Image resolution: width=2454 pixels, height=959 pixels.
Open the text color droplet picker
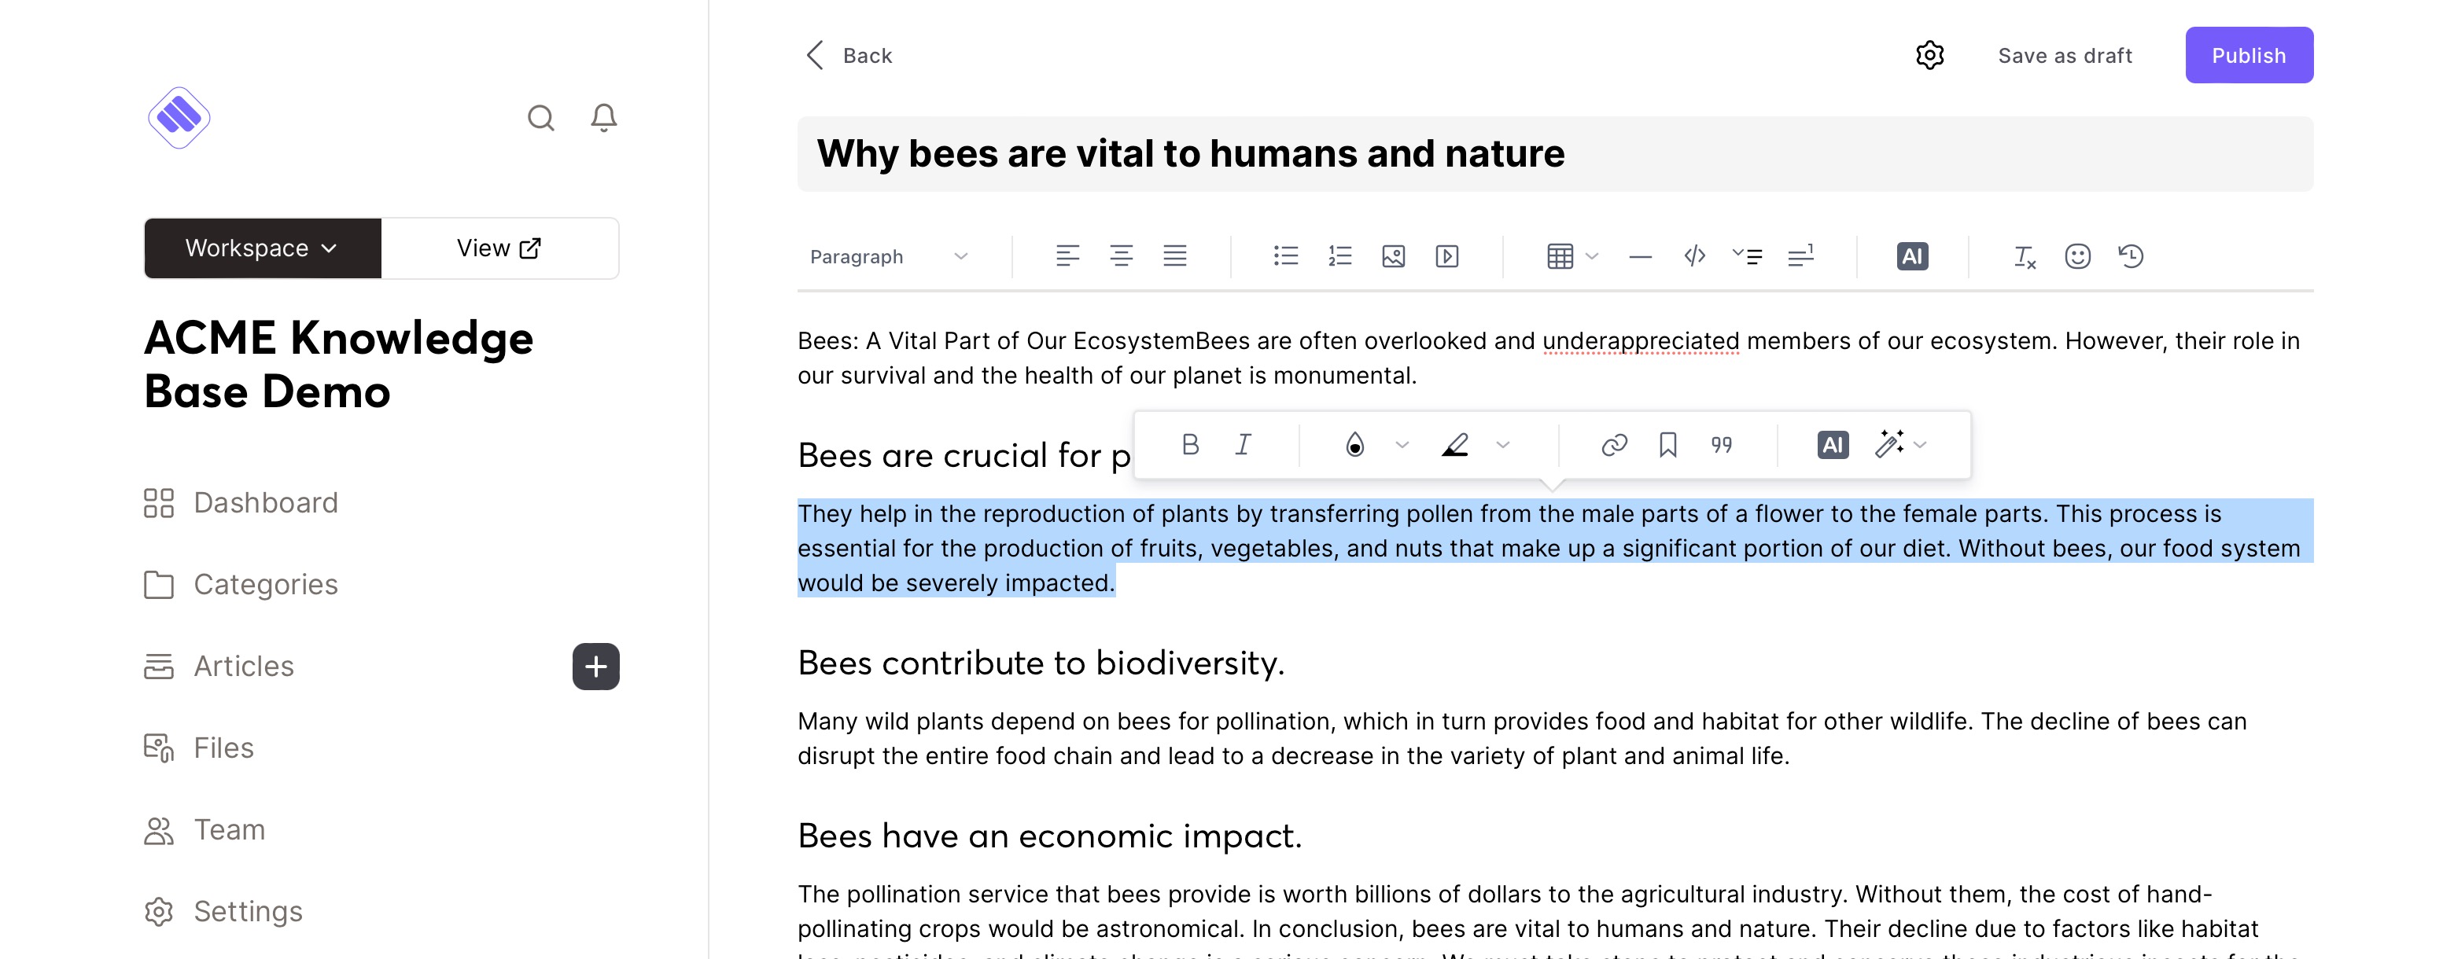pos(1354,445)
